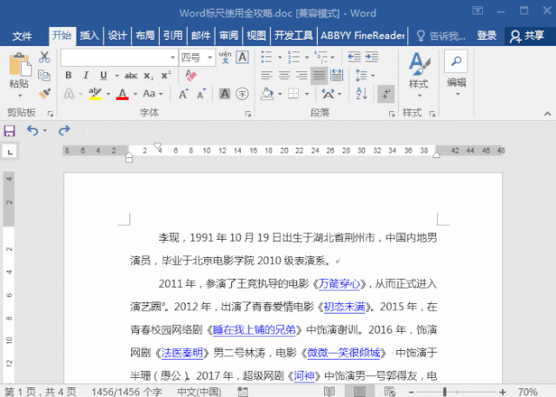Click the Sort A-Z icon
Viewport: 556px width, 397px height.
[361, 94]
